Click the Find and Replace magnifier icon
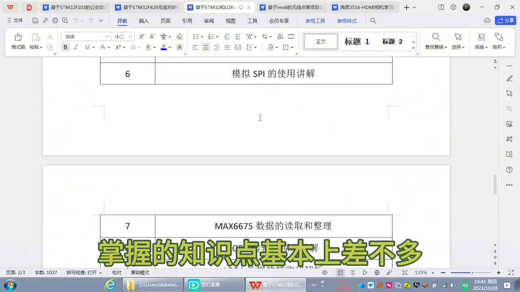Viewport: 520px width, 292px height. click(436, 37)
